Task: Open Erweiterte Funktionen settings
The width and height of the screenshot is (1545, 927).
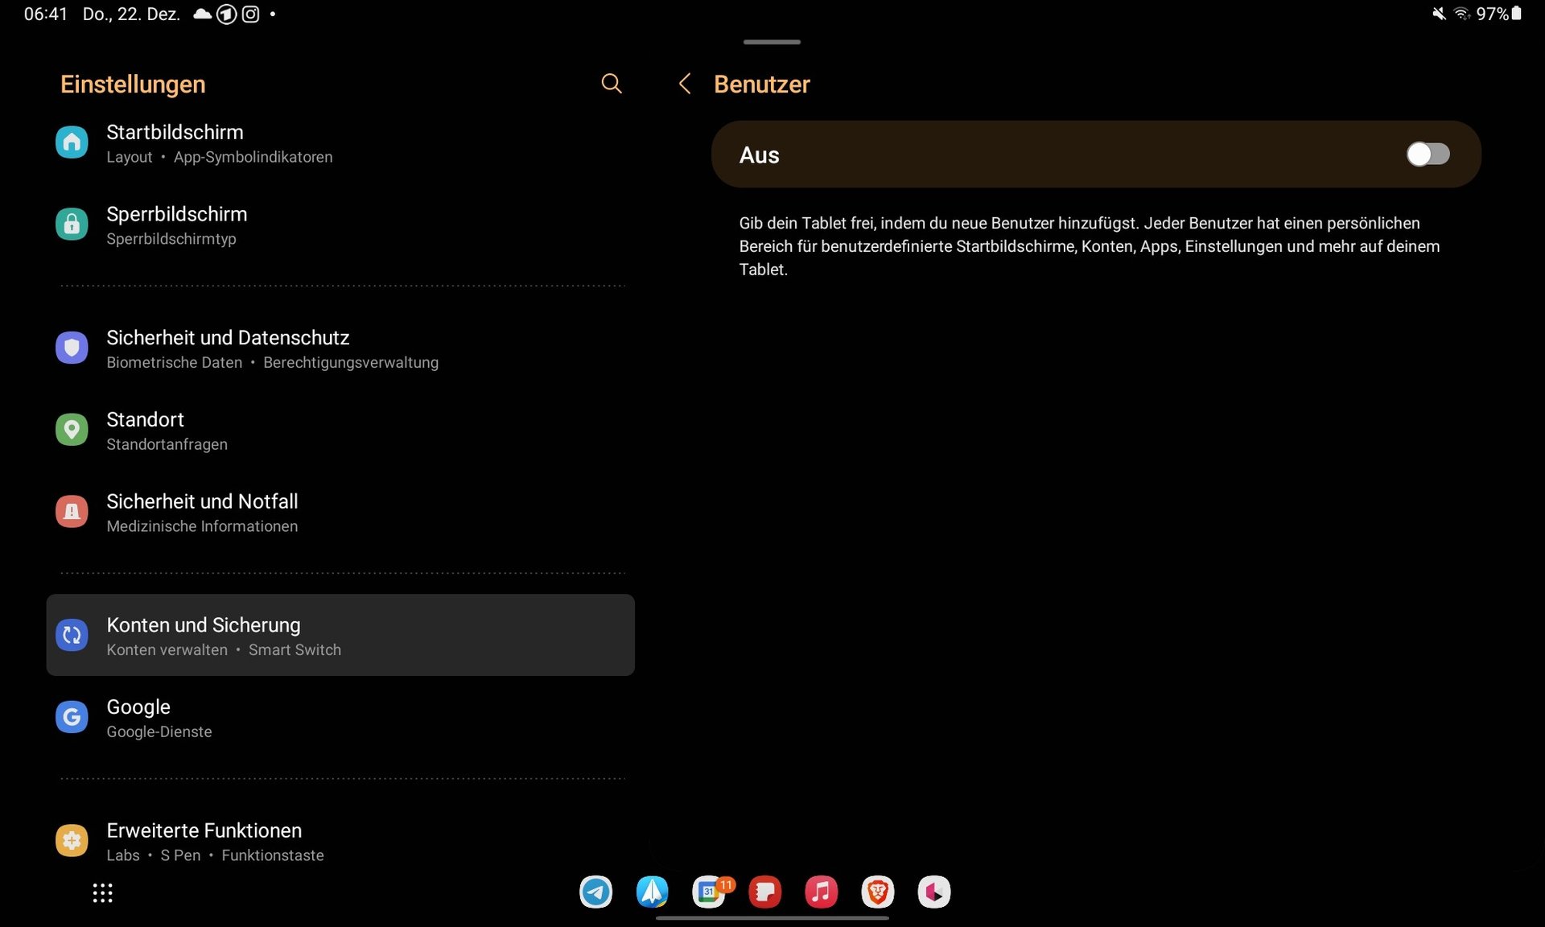Action: [x=204, y=840]
